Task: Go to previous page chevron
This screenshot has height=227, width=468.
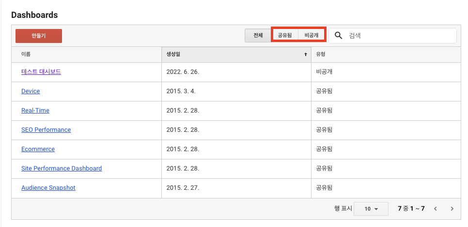Action: [436, 209]
